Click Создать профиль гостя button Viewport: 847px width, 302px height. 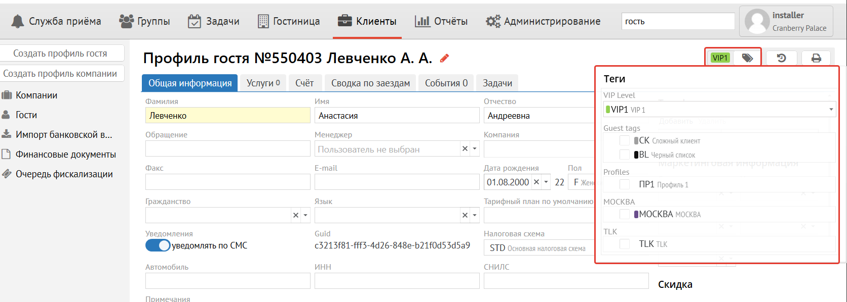click(60, 54)
